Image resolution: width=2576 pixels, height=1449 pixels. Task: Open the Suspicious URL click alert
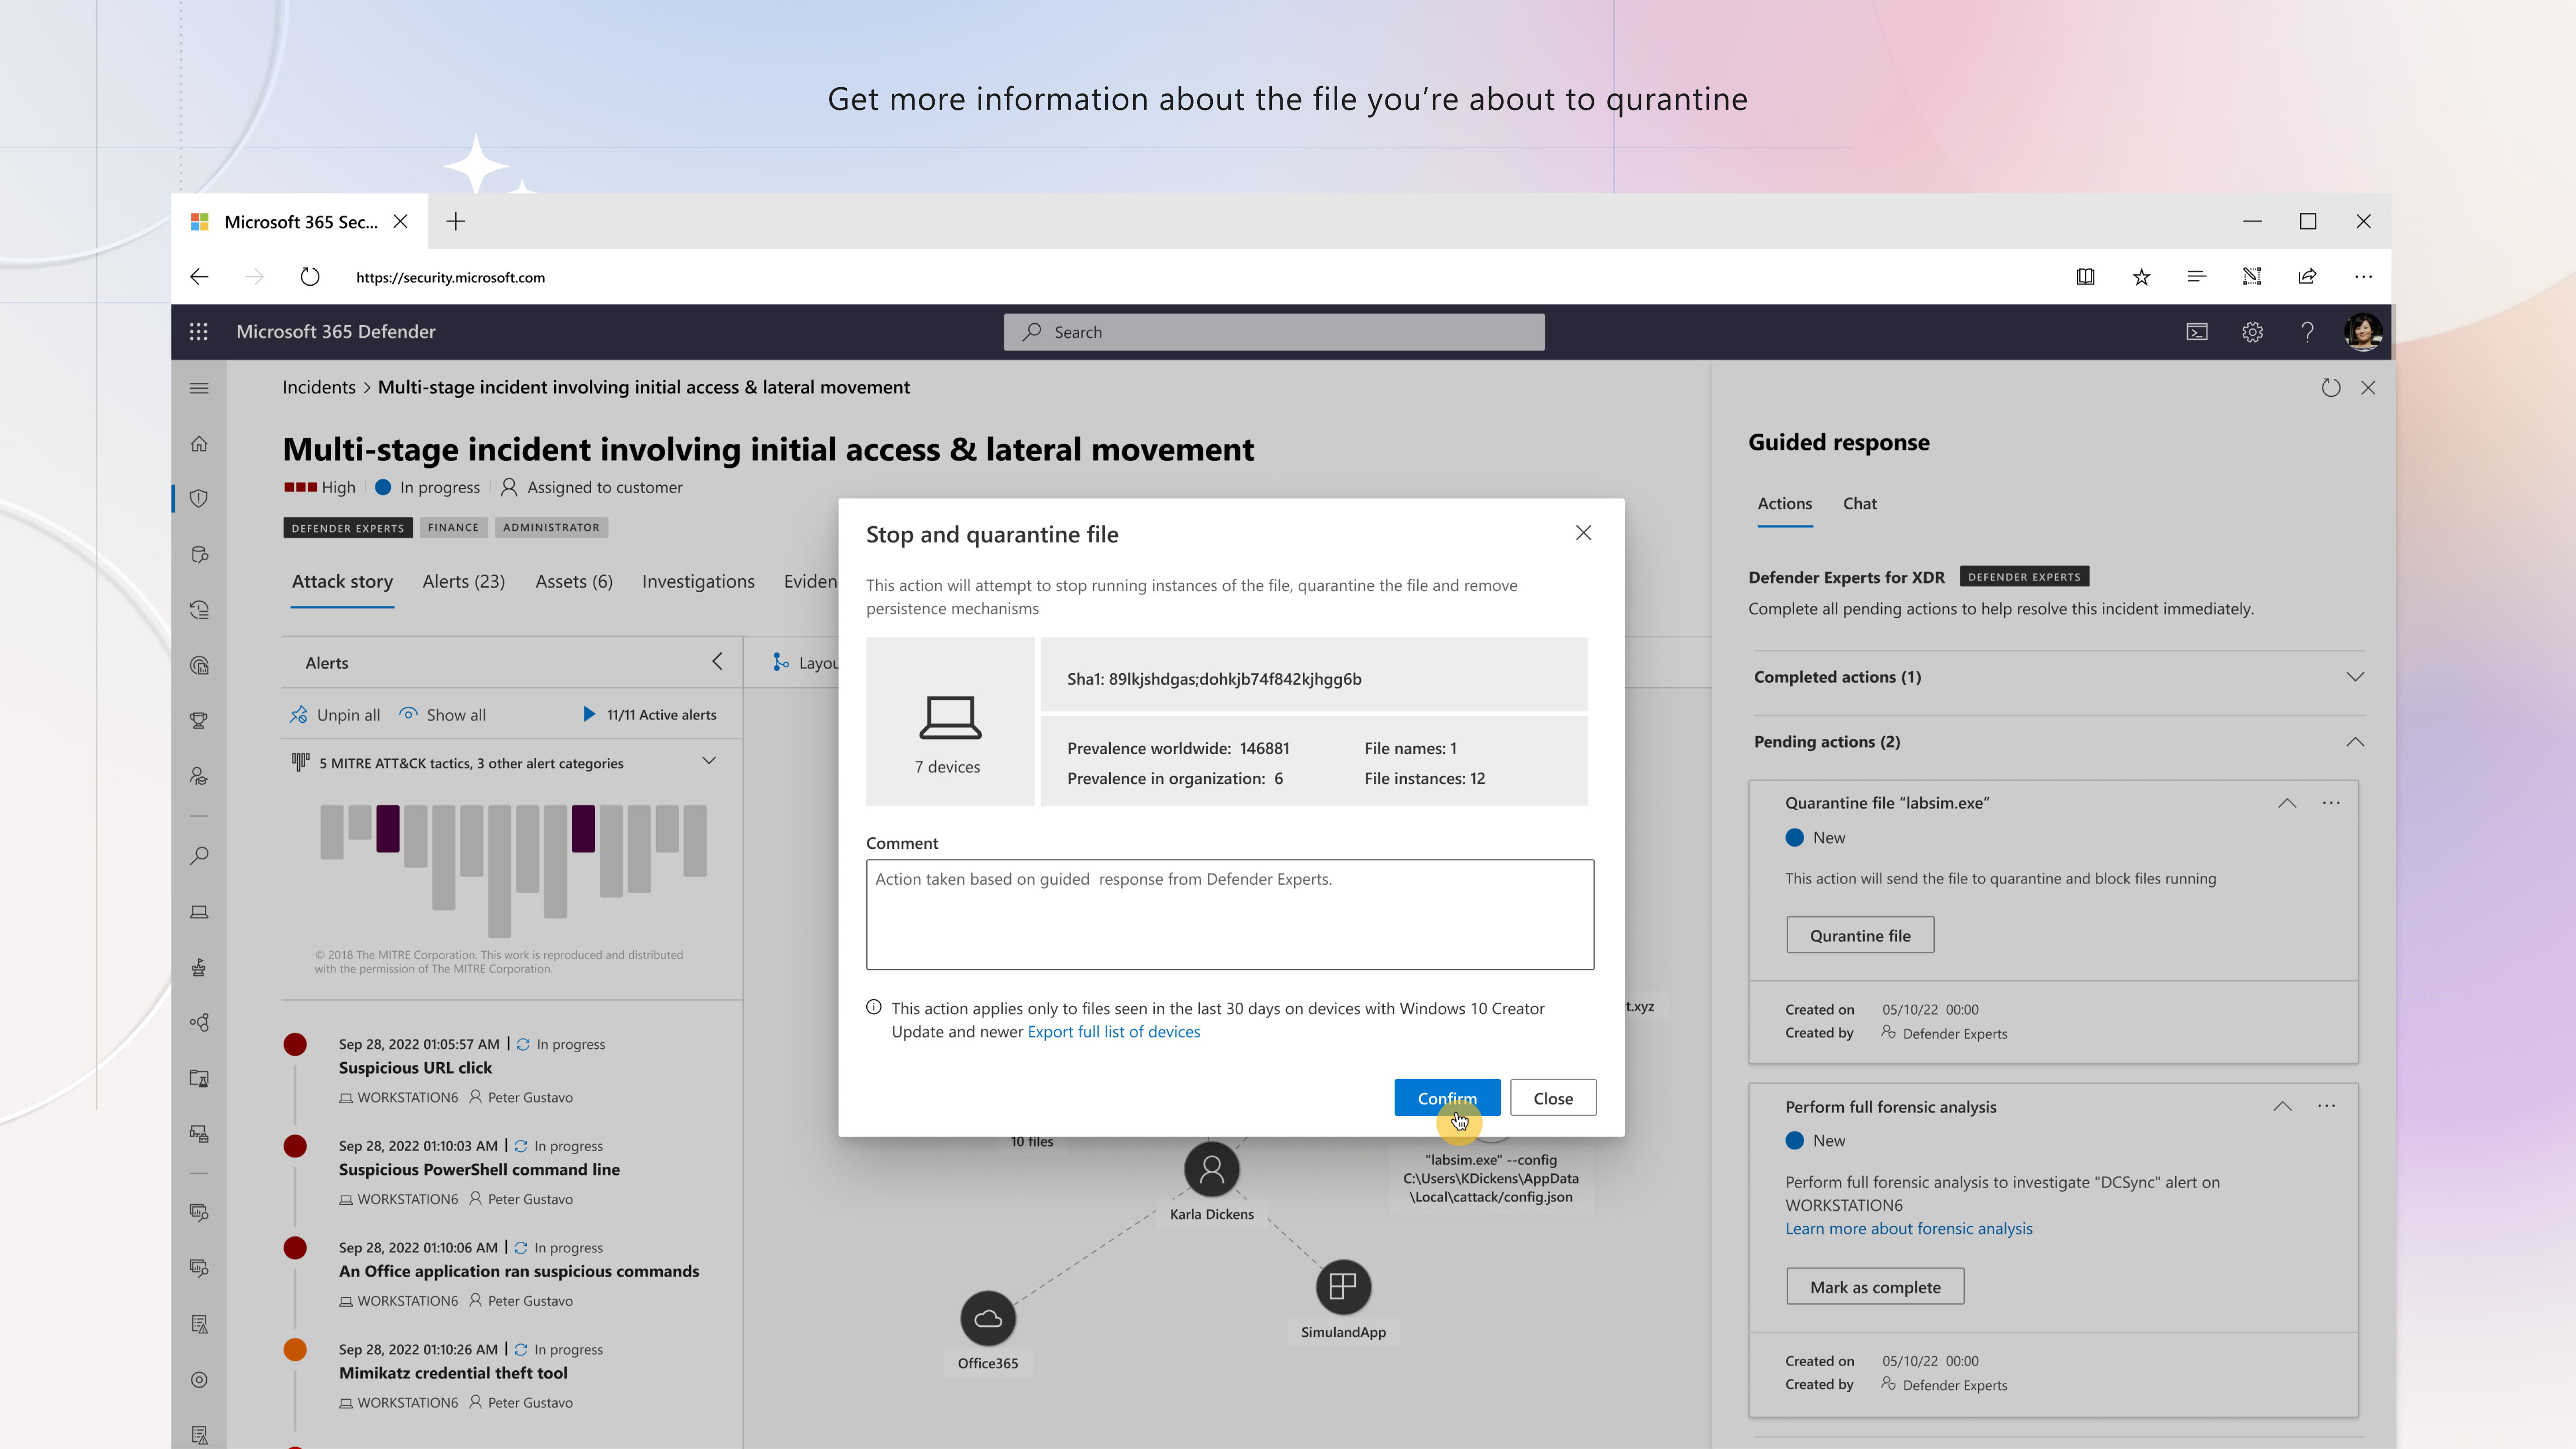415,1068
